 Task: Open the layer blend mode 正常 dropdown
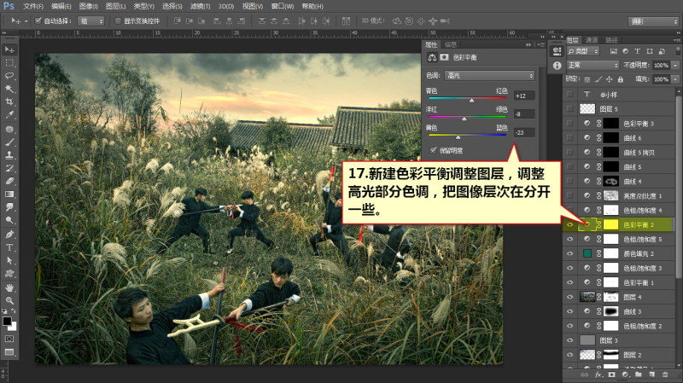tap(593, 65)
